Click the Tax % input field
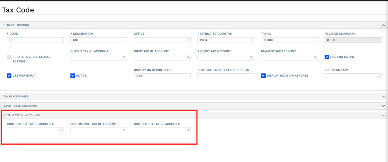 (x=289, y=40)
